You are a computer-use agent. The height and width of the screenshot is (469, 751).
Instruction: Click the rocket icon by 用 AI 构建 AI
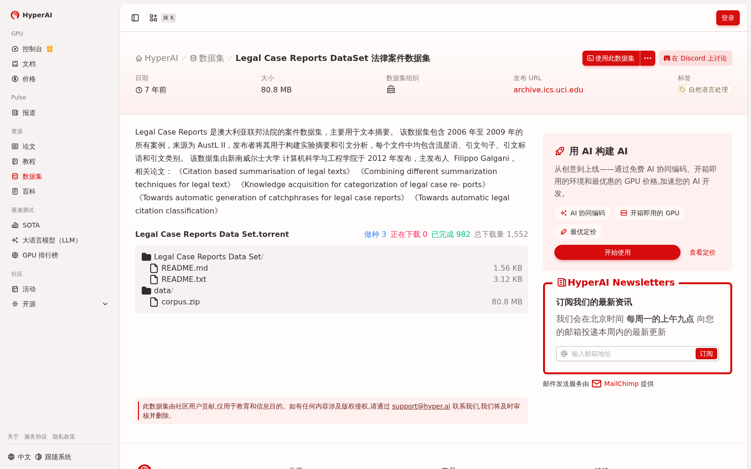[560, 151]
